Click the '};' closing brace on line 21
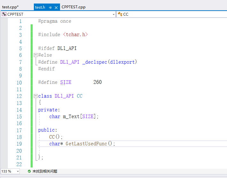This screenshot has width=227, height=178. point(41,158)
